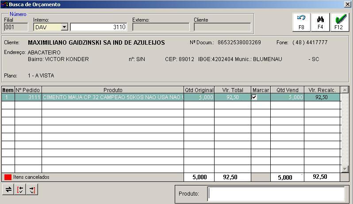Screen dimensions: 353x204
Task: Click the table scrollbar up arrow
Action: (345, 90)
